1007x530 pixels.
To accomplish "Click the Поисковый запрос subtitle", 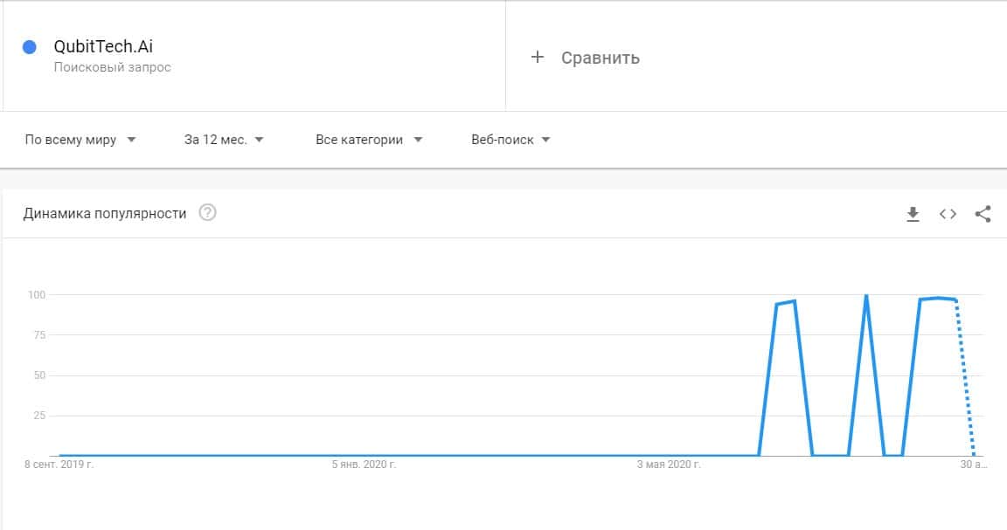I will (112, 67).
